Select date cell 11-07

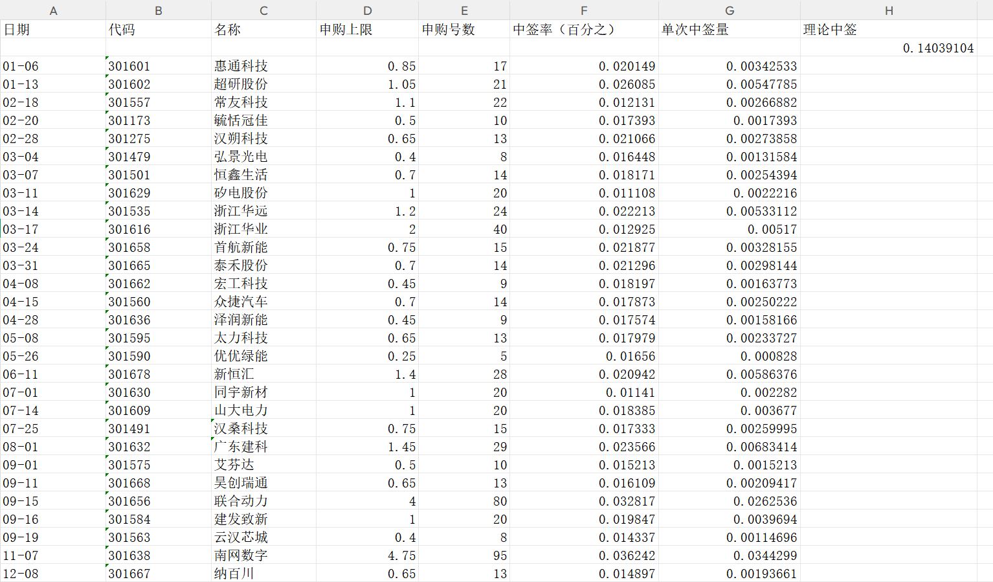pos(53,555)
